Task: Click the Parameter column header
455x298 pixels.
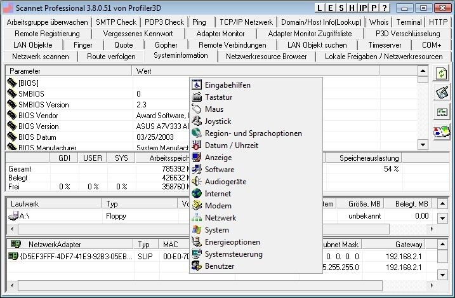Action: coord(69,71)
